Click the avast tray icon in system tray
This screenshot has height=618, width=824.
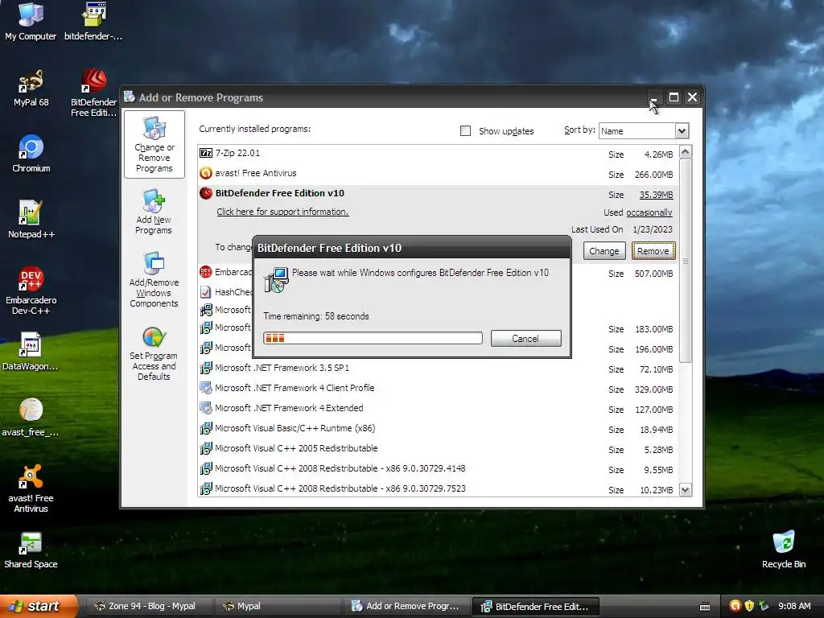[x=735, y=606]
